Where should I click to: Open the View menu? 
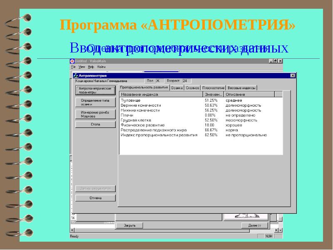(x=82, y=67)
